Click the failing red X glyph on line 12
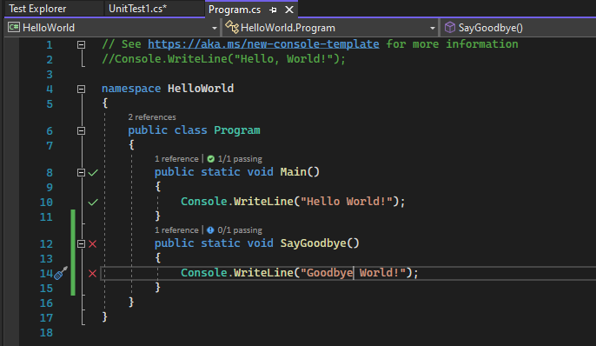This screenshot has width=596, height=346. point(92,243)
